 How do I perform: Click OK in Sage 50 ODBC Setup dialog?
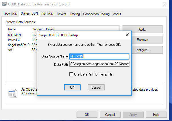pos(72,88)
